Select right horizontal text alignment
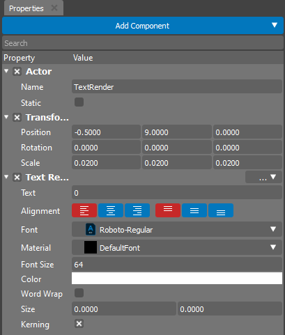The height and width of the screenshot is (335, 285). click(x=137, y=210)
